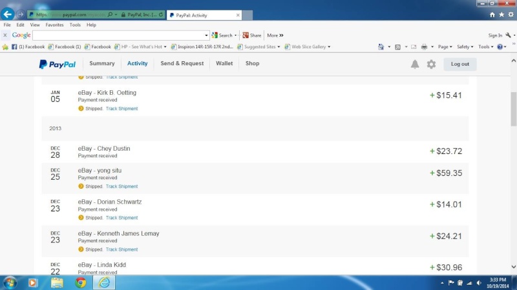Click the page vertical scrollbar thumb
This screenshot has width=517, height=290.
(513, 108)
